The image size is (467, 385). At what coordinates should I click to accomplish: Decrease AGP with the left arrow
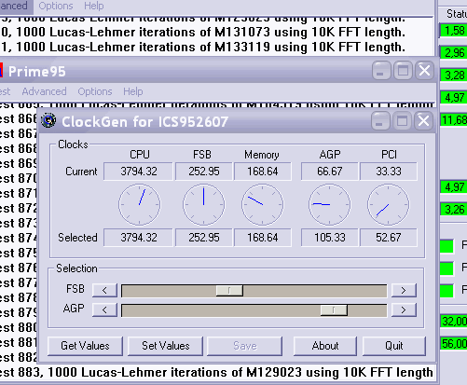pos(104,309)
